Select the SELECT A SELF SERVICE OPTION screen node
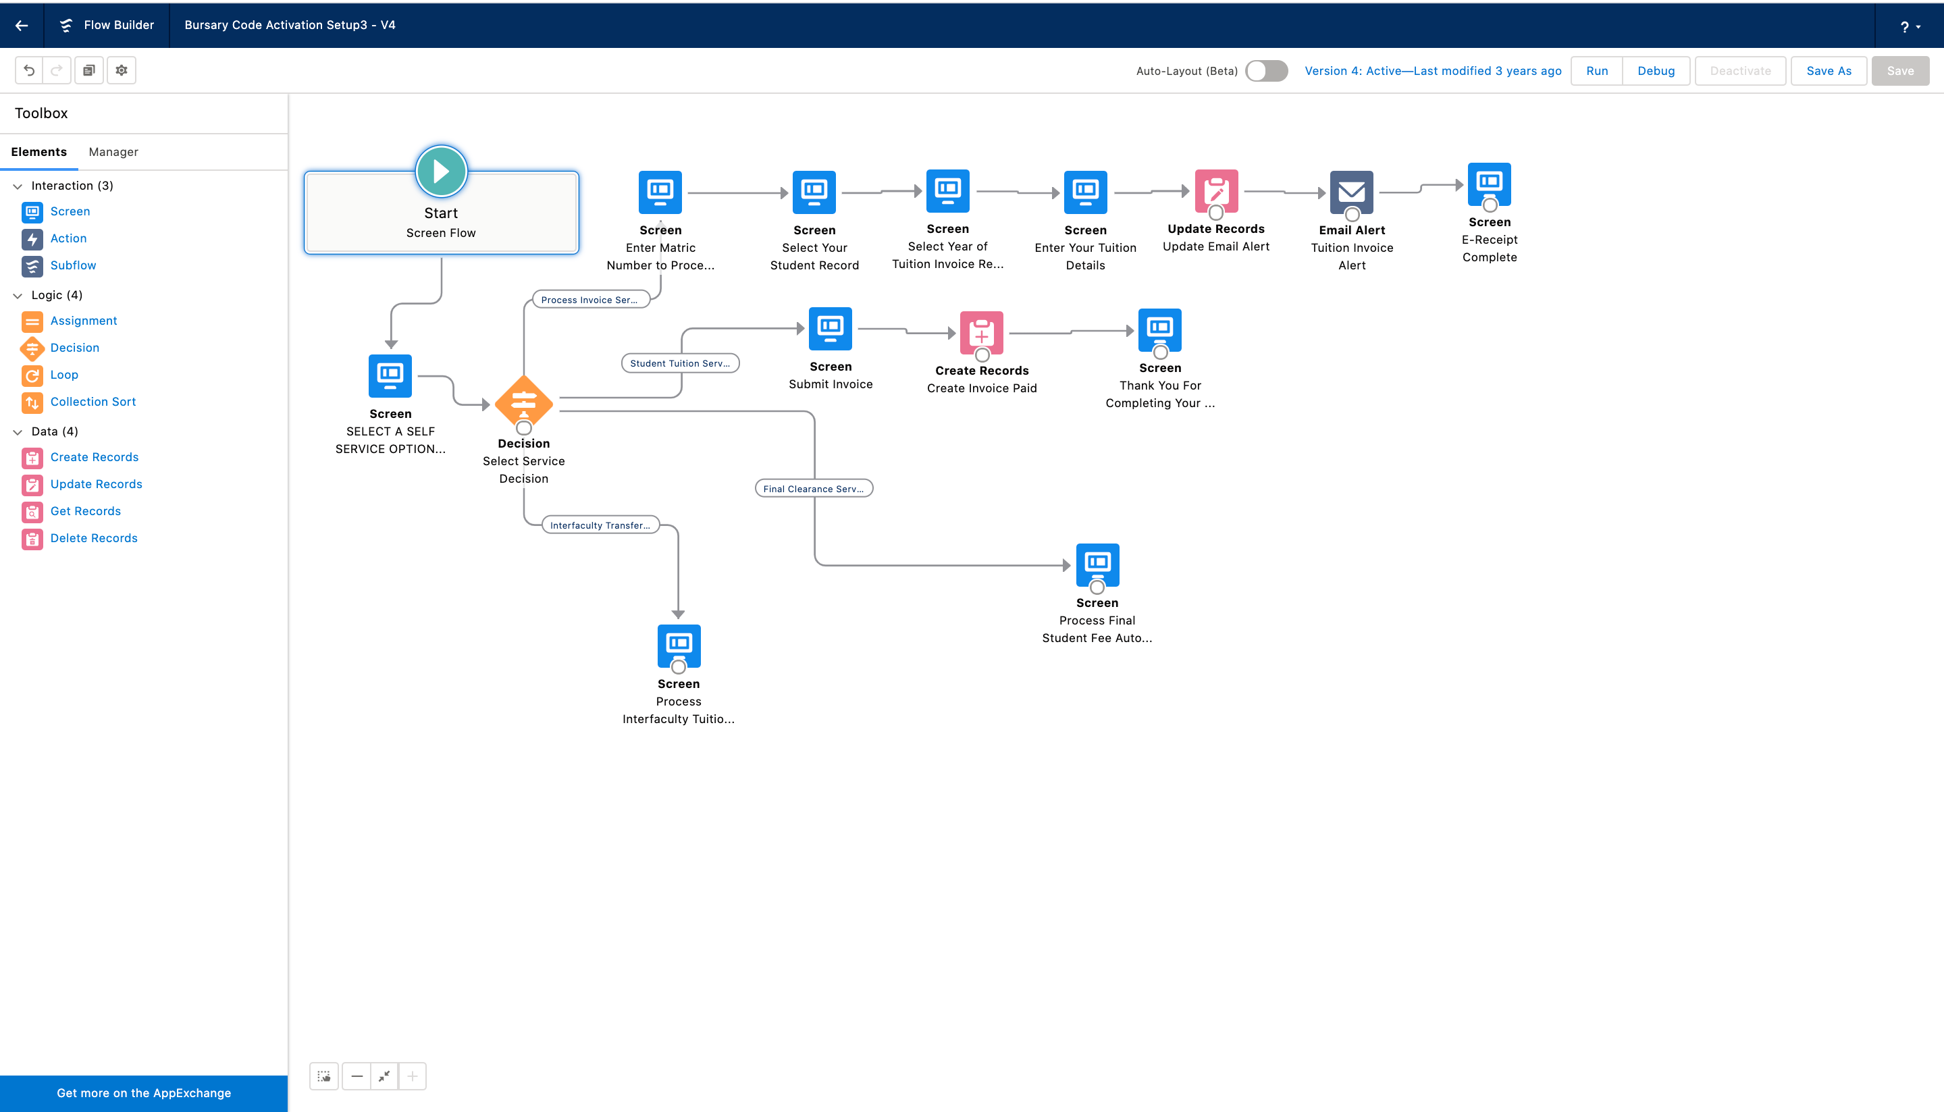The image size is (1944, 1112). click(x=390, y=376)
